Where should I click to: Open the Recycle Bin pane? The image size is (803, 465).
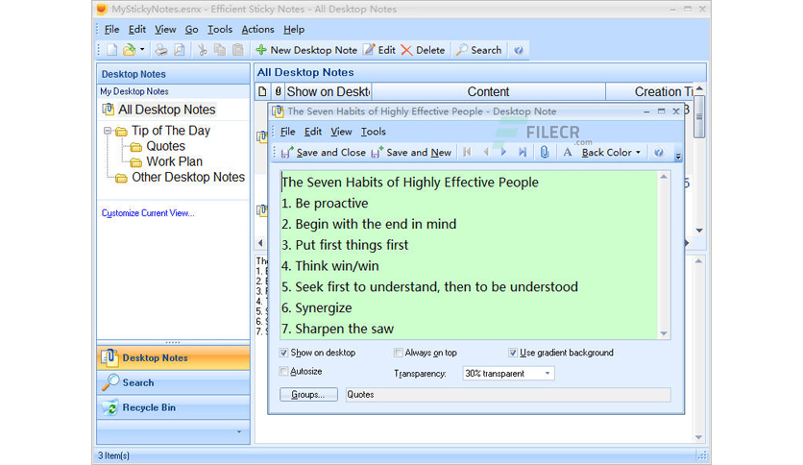[x=173, y=407]
